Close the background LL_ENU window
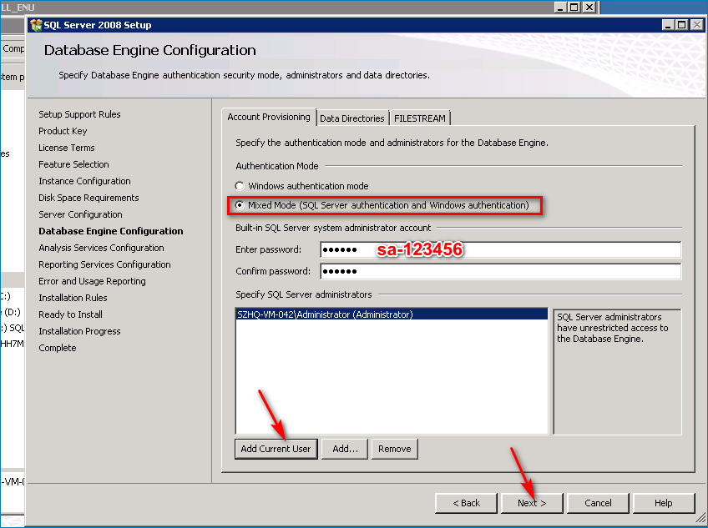Image resolution: width=708 pixels, height=528 pixels. [x=589, y=8]
